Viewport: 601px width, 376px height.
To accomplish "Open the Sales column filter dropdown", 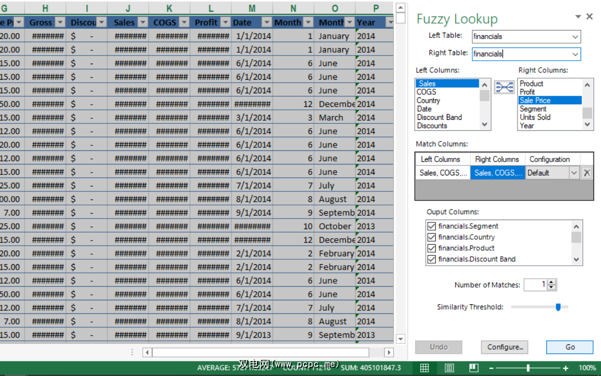I will click(x=142, y=23).
